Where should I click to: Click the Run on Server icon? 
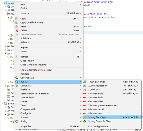[x=85, y=82]
